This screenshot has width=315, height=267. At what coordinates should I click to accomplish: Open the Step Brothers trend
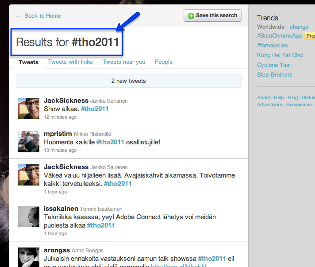click(x=275, y=74)
